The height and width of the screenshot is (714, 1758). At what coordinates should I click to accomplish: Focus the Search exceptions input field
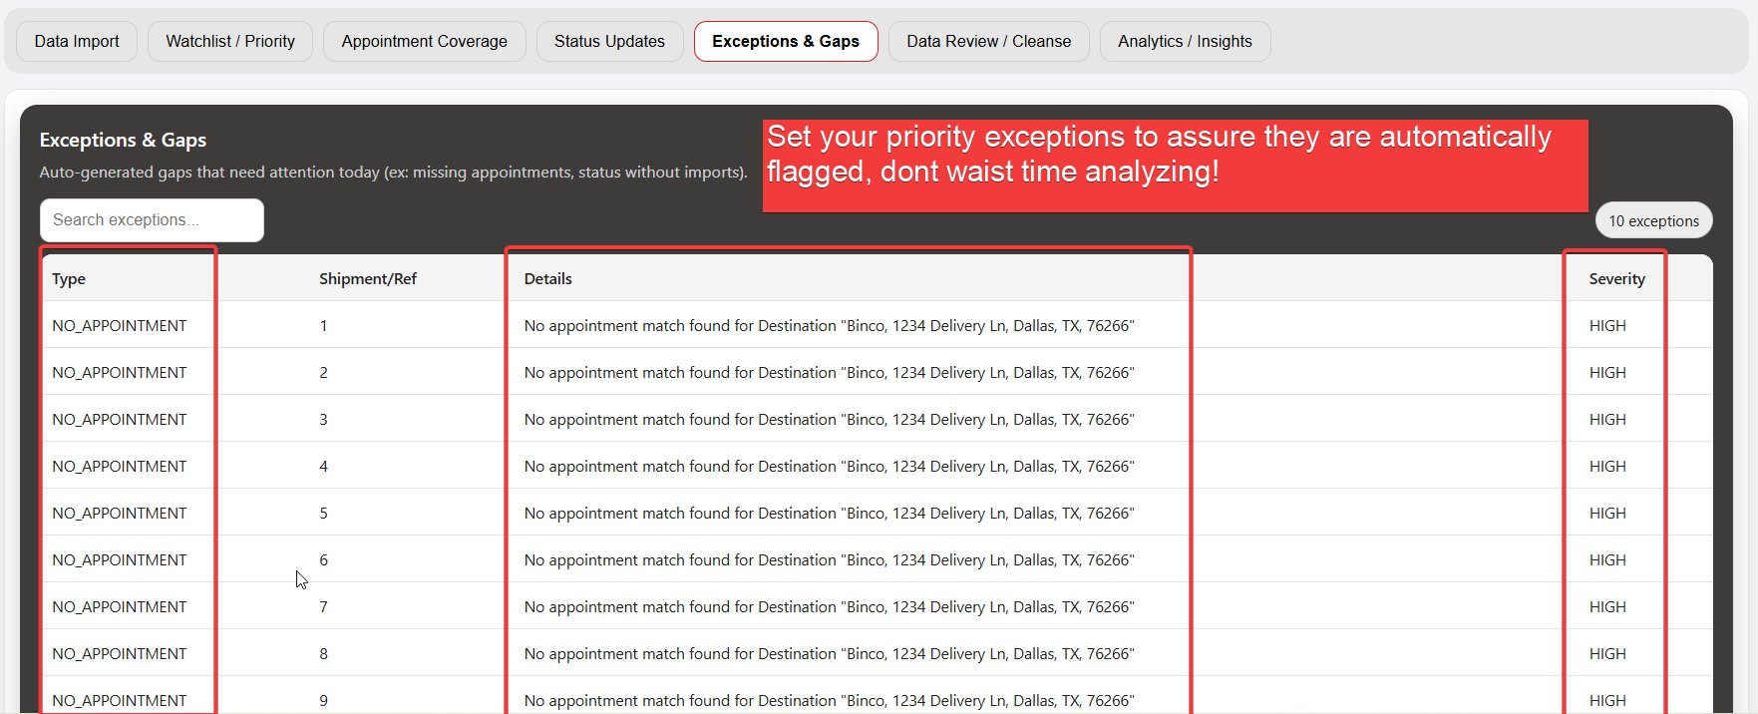(152, 219)
